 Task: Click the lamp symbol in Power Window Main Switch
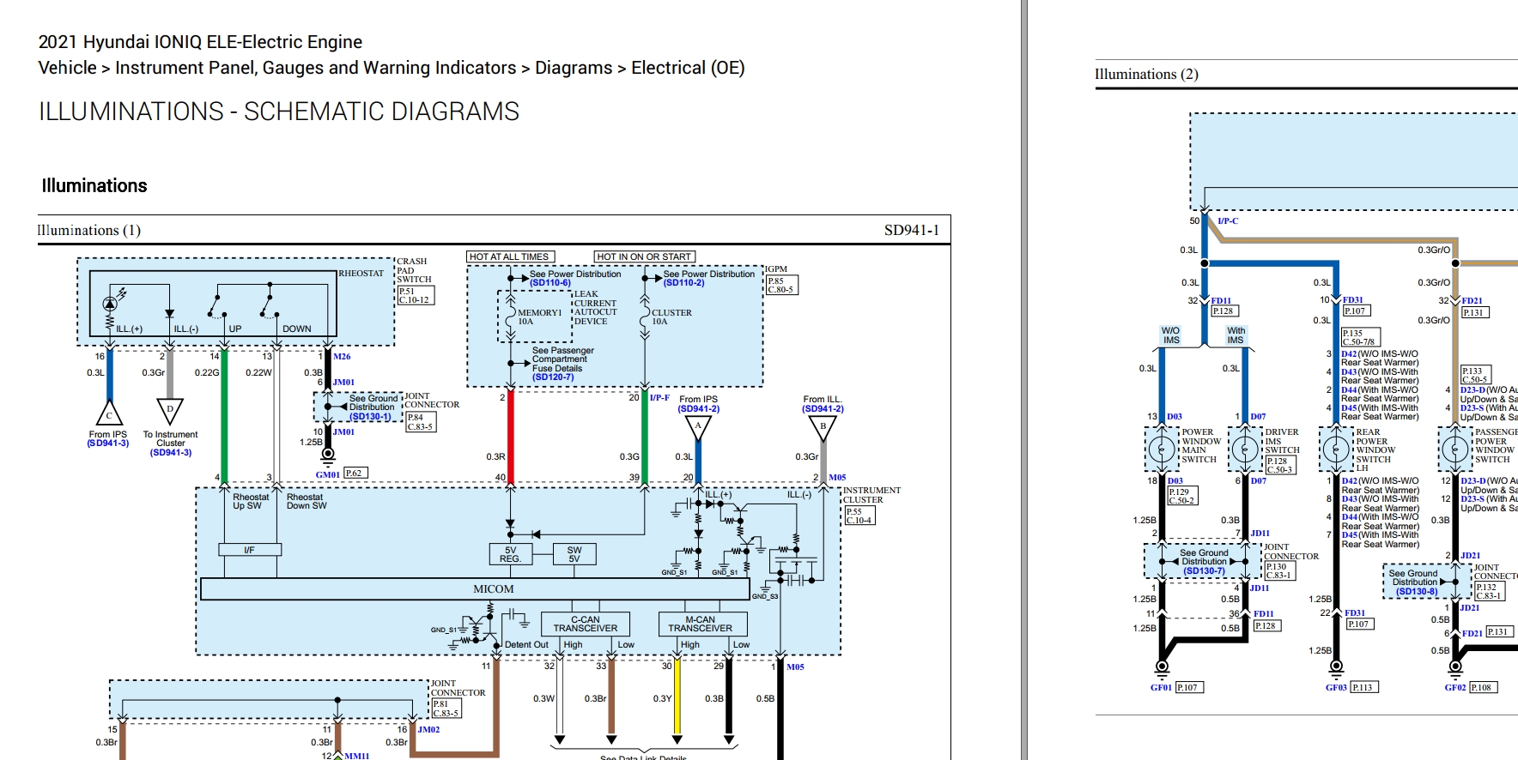coord(1162,449)
